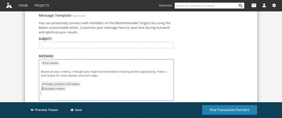
Task: Select the «First name» placeholder tag
Action: point(50,63)
